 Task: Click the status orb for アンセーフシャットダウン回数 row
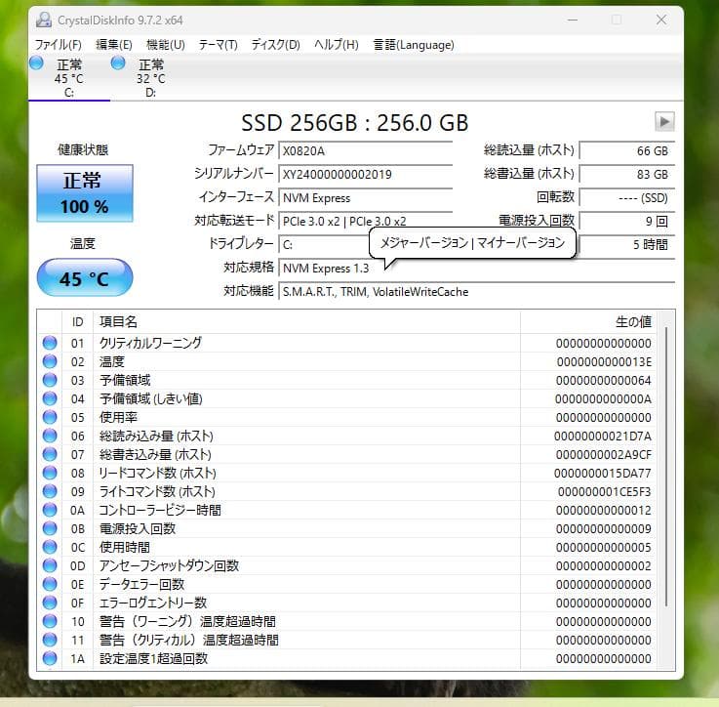(50, 565)
